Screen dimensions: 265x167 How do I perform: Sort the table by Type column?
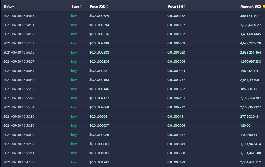pyautogui.click(x=76, y=7)
